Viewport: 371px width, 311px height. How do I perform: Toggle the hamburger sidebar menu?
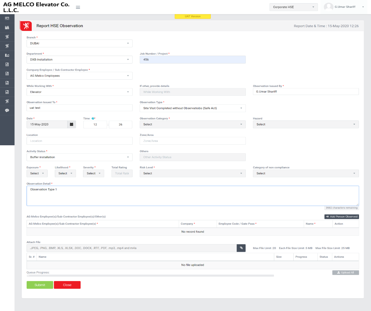(x=78, y=7)
